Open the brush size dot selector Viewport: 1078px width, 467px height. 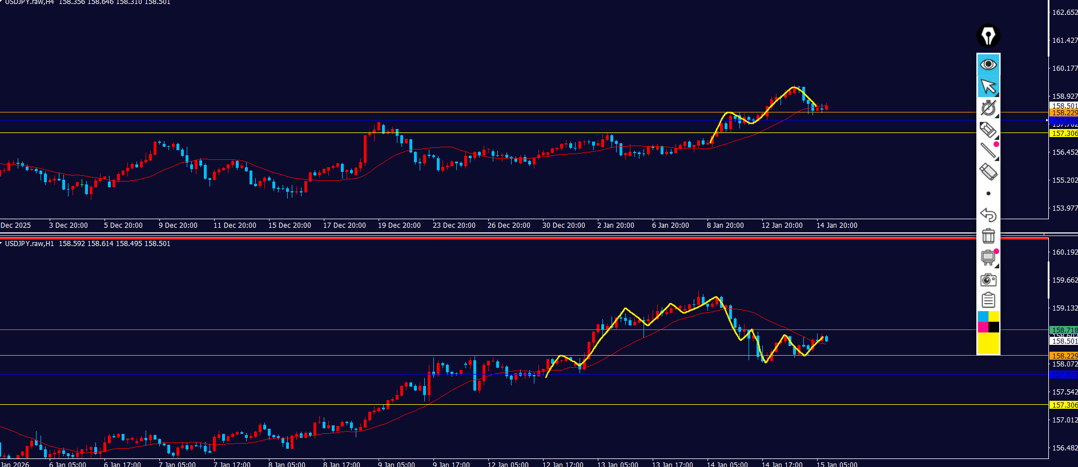tap(988, 194)
